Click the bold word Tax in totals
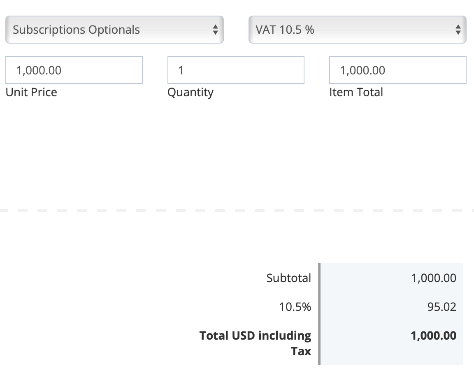474x375 pixels. (301, 351)
